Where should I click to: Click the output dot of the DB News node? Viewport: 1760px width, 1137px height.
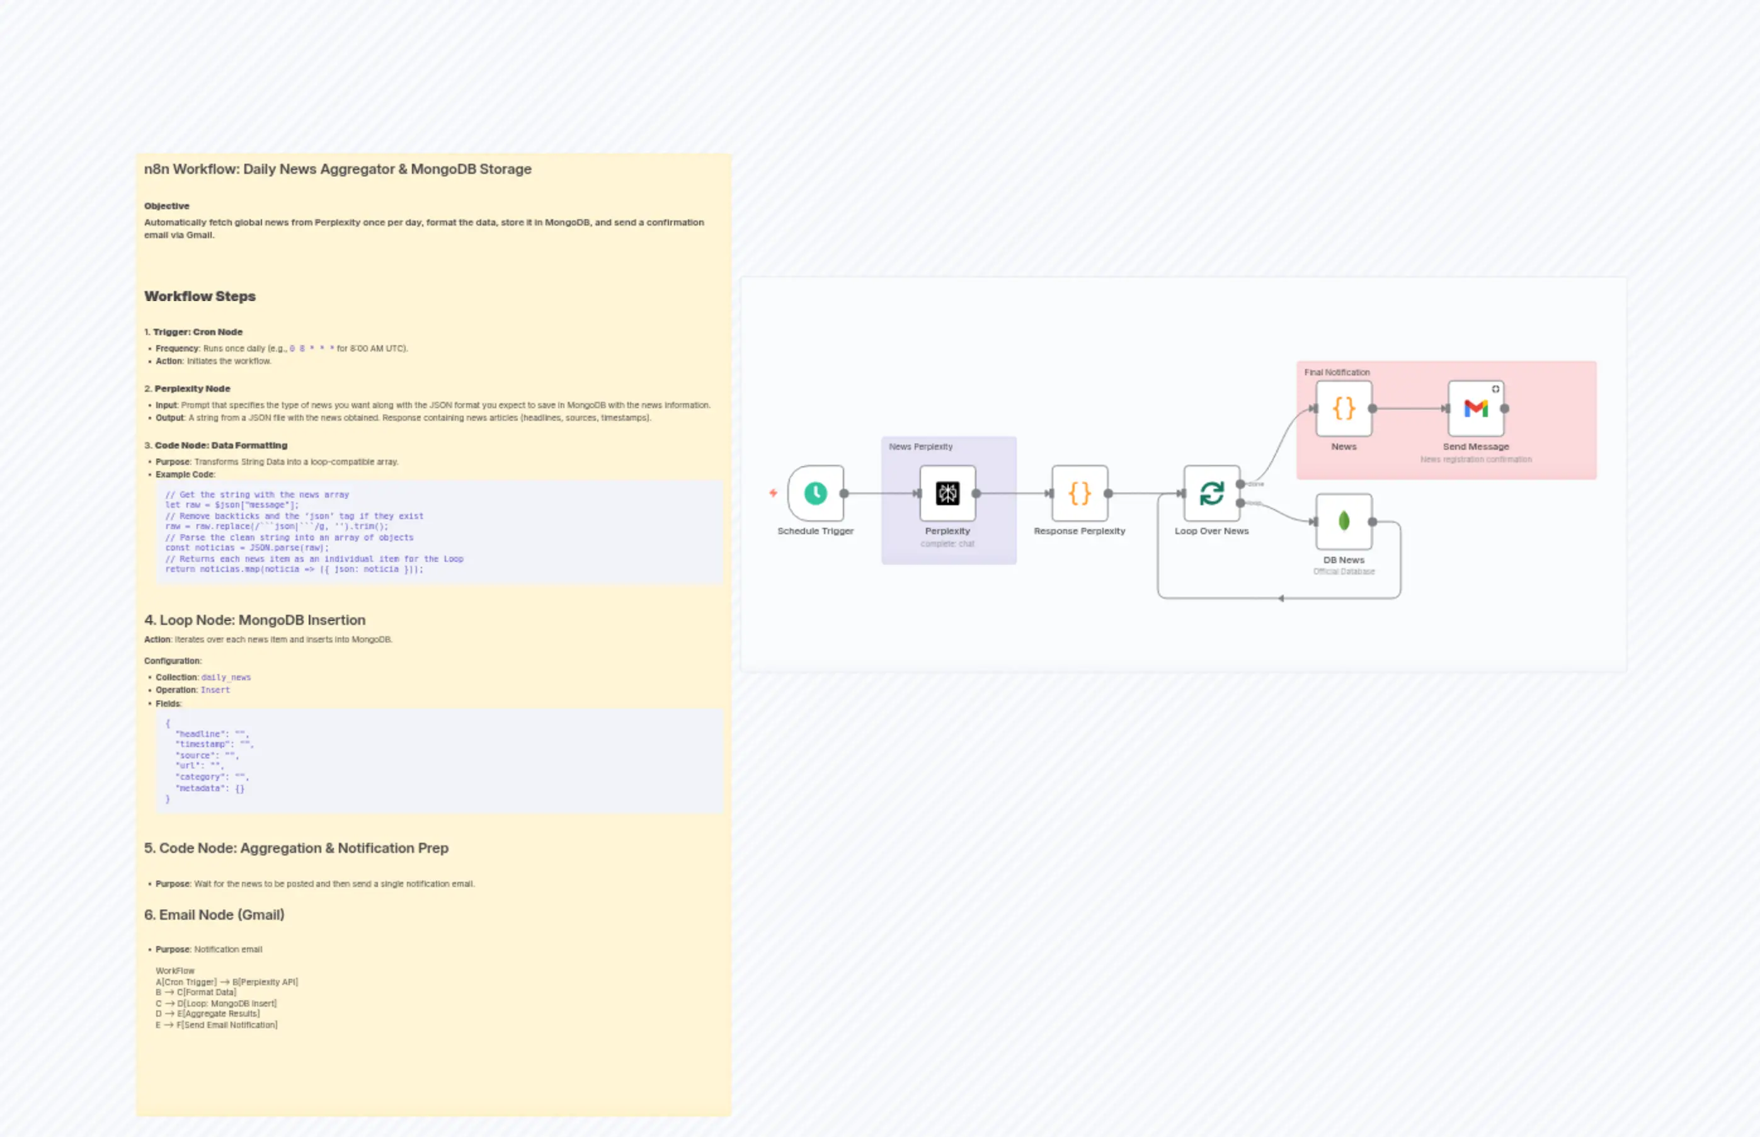(x=1373, y=522)
